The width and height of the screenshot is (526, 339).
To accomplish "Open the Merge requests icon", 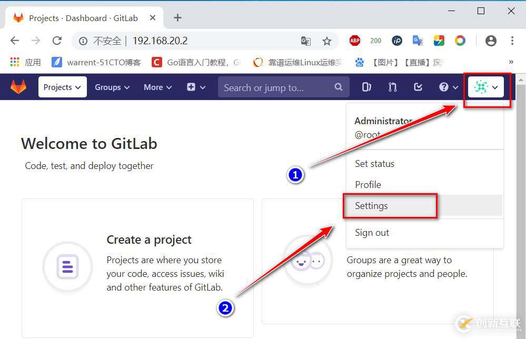I will point(392,87).
